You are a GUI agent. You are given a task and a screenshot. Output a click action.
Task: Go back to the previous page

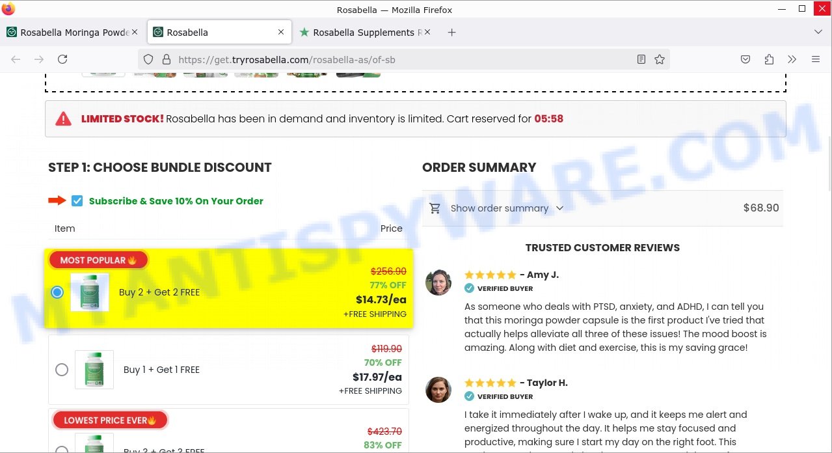tap(16, 59)
